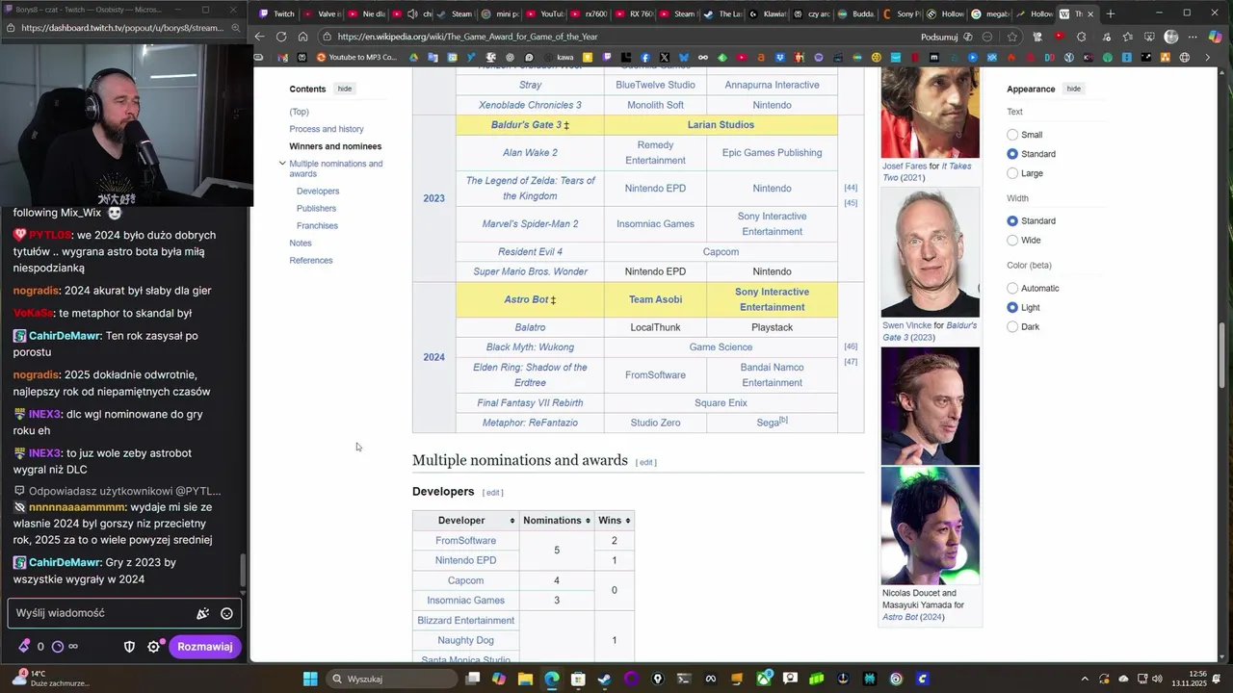The height and width of the screenshot is (693, 1233).
Task: Switch to the Twitch browser tab
Action: coord(277,13)
